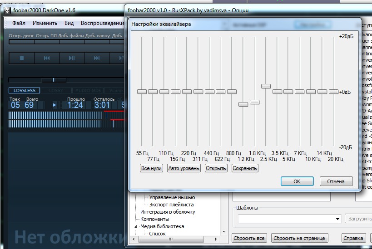Click the 156 Гц equalizer slider handle

(176, 92)
